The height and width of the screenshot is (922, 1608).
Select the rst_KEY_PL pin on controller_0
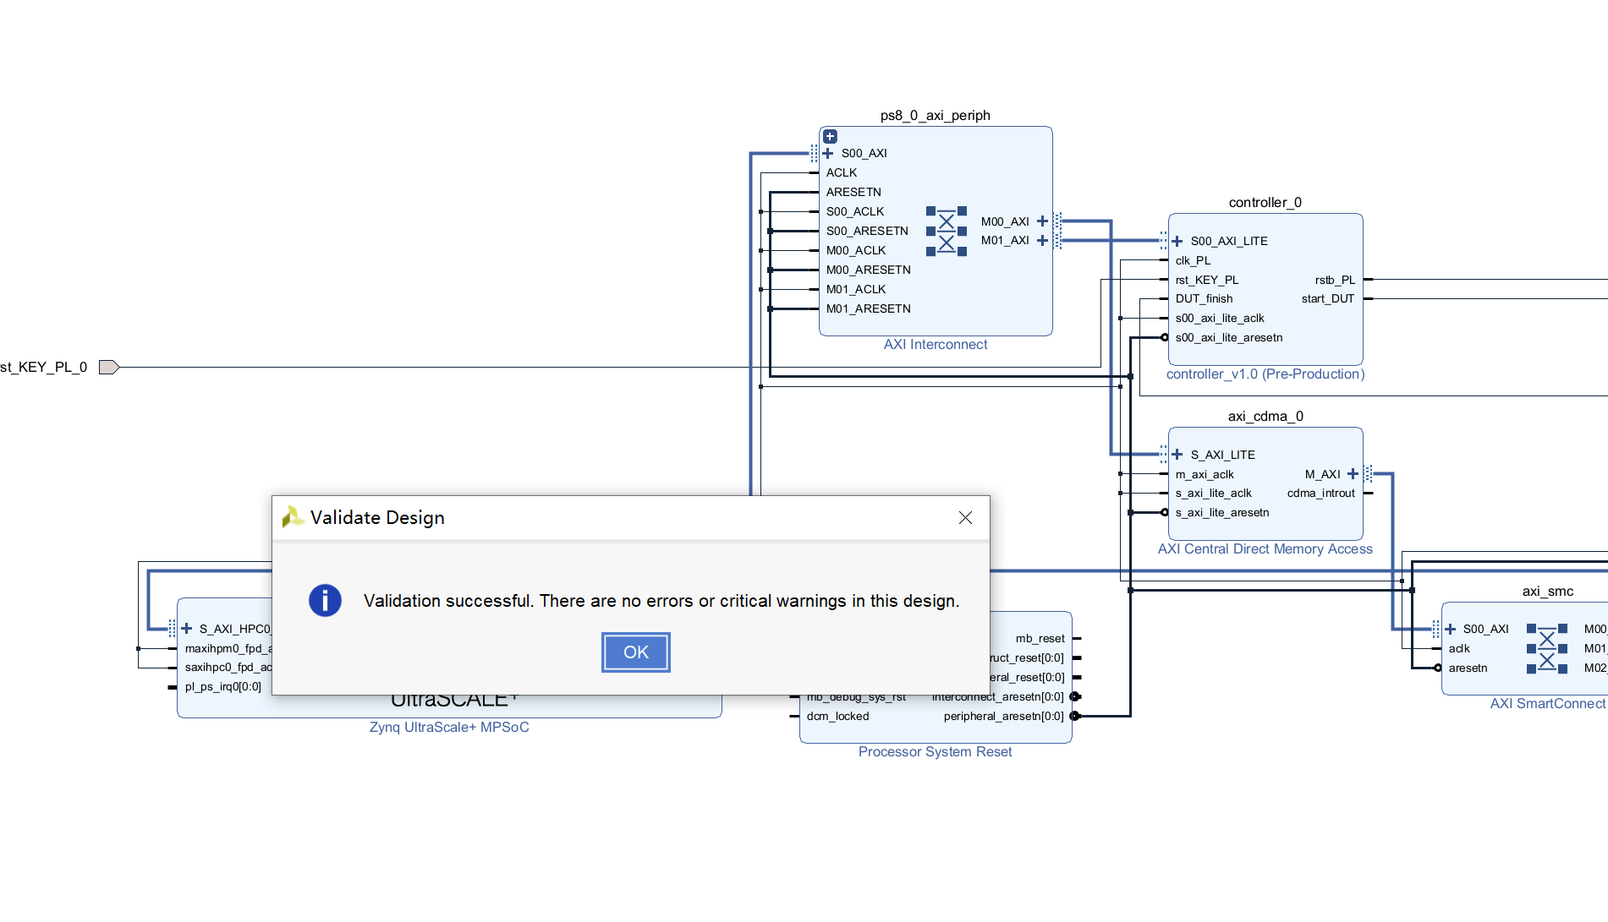click(1207, 280)
